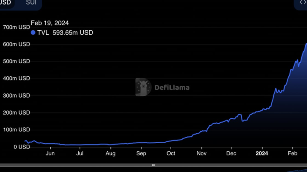Viewport: 307px width, 172px height.
Task: Click the Jul month label
Action: (x=80, y=153)
